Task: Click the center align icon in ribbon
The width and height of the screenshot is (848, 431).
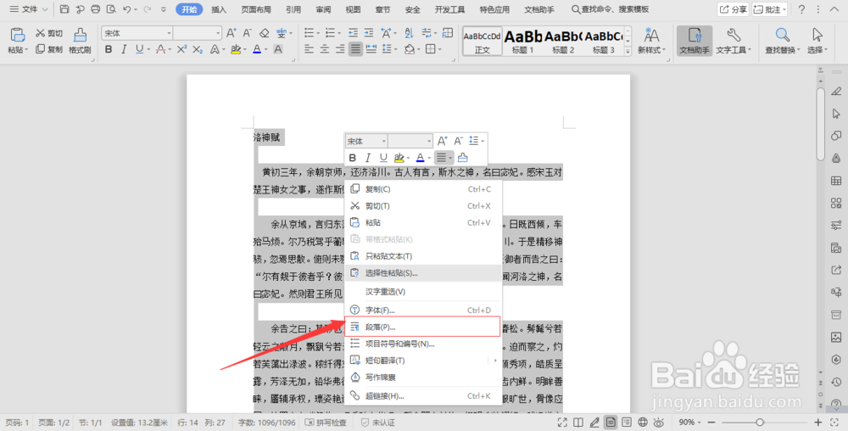Action: coord(325,49)
